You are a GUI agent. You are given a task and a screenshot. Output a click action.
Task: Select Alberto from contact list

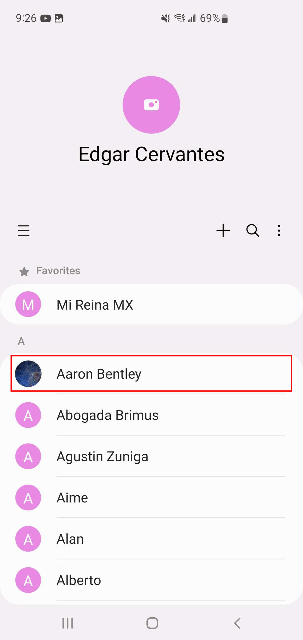(79, 580)
